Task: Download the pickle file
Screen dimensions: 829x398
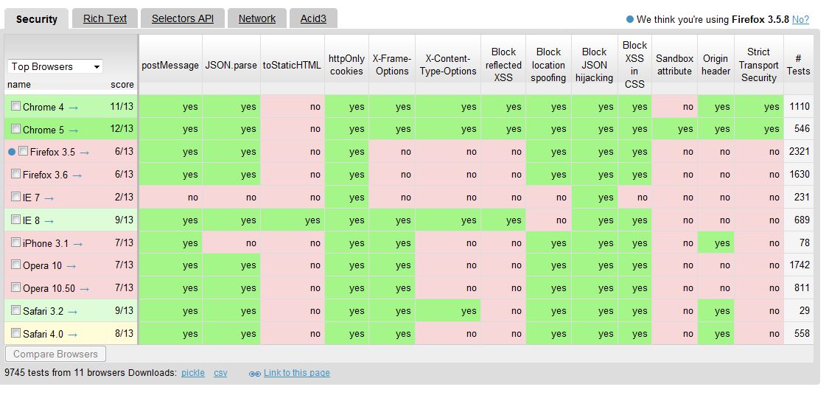Action: pyautogui.click(x=193, y=373)
